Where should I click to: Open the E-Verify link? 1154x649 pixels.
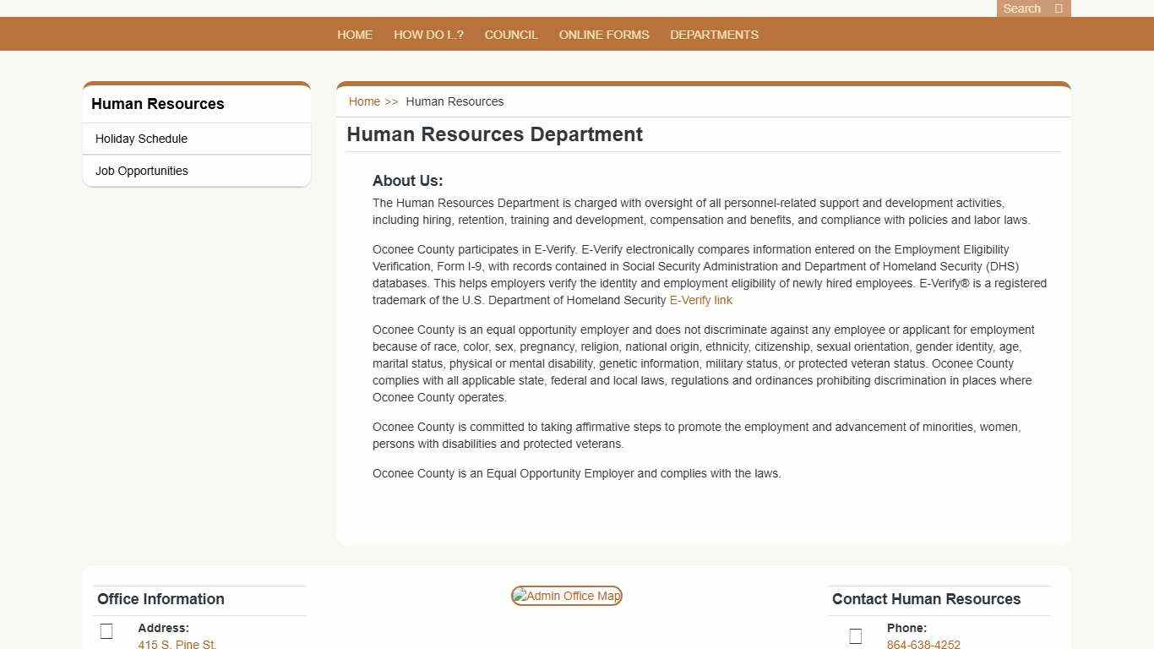click(x=700, y=300)
